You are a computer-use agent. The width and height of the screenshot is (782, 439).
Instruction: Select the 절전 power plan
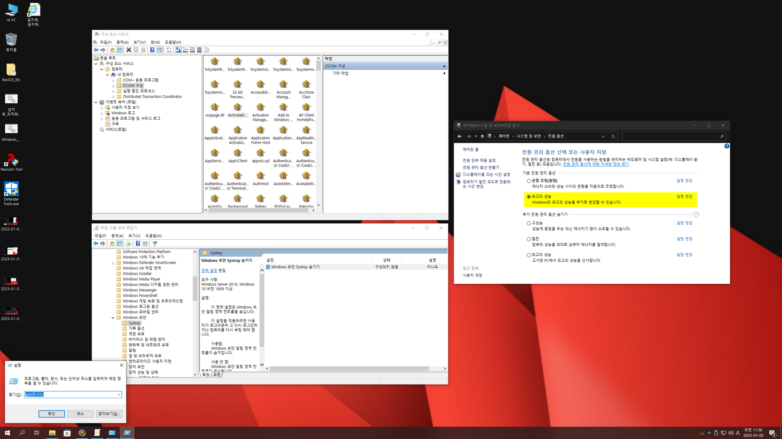click(529, 239)
